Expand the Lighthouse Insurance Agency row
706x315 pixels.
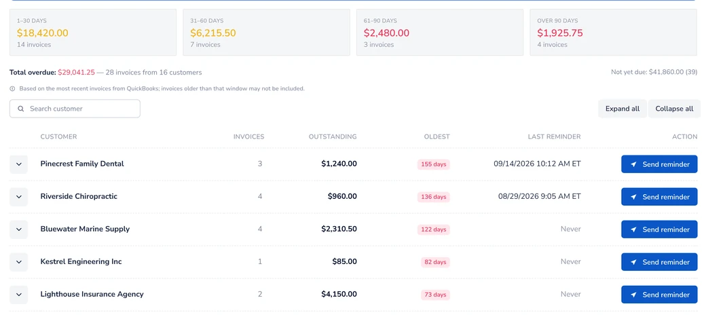pyautogui.click(x=18, y=295)
